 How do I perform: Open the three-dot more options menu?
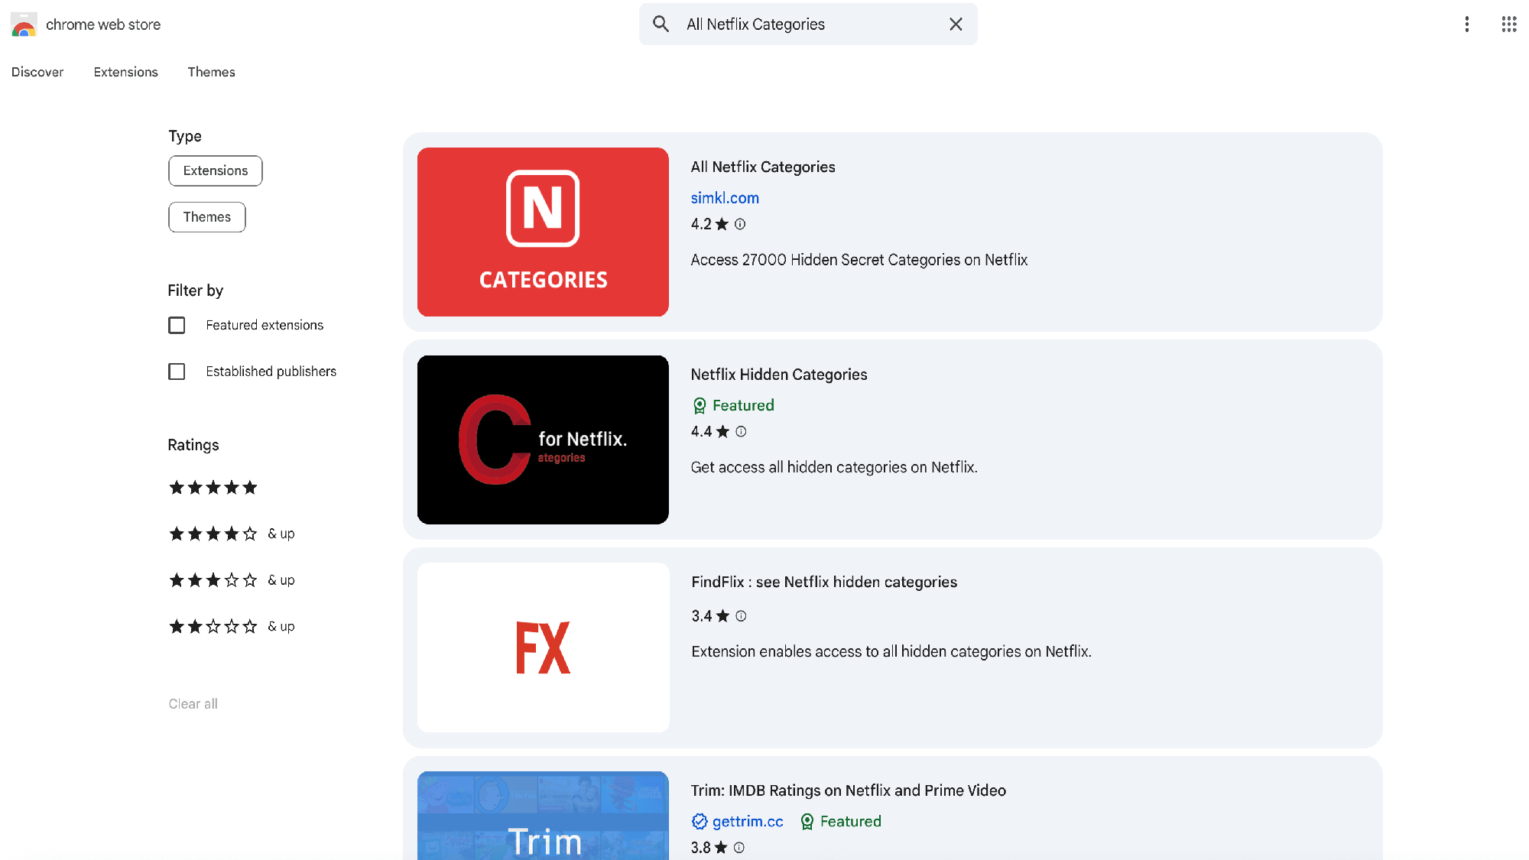coord(1466,24)
